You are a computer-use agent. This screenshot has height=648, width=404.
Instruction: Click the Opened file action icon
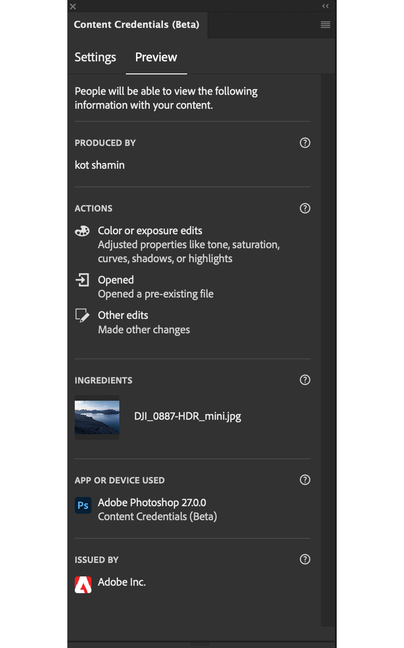tap(82, 280)
